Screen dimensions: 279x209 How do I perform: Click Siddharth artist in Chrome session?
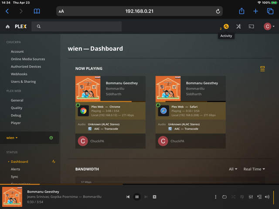tap(113, 94)
